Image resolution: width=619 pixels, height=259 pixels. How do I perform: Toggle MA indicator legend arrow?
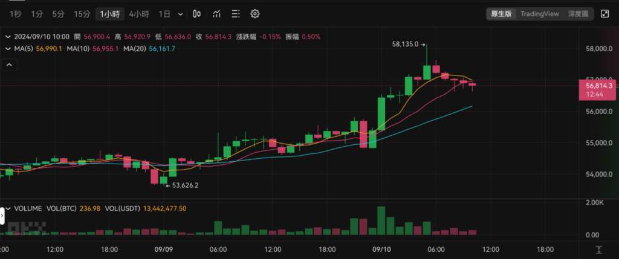(x=8, y=48)
